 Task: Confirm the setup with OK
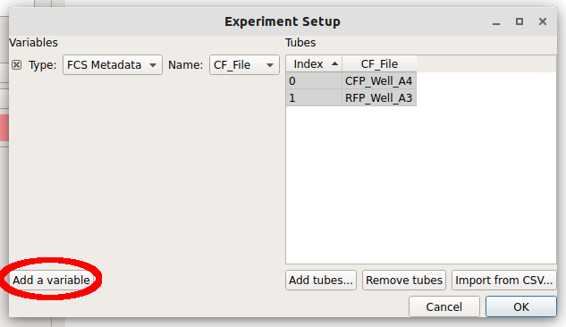point(521,306)
